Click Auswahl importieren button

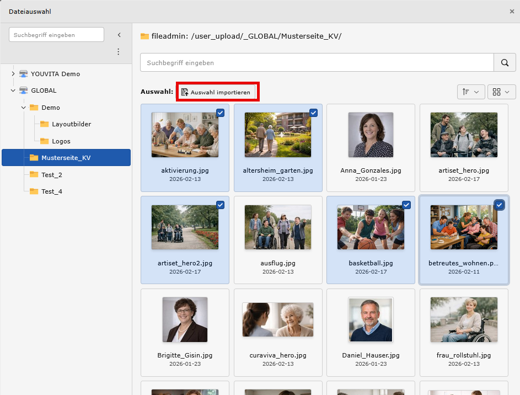point(217,92)
